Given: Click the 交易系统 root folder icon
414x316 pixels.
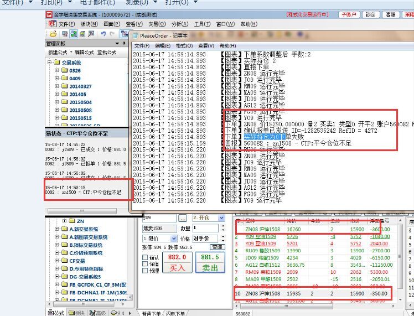Looking at the screenshot, I should (x=56, y=63).
